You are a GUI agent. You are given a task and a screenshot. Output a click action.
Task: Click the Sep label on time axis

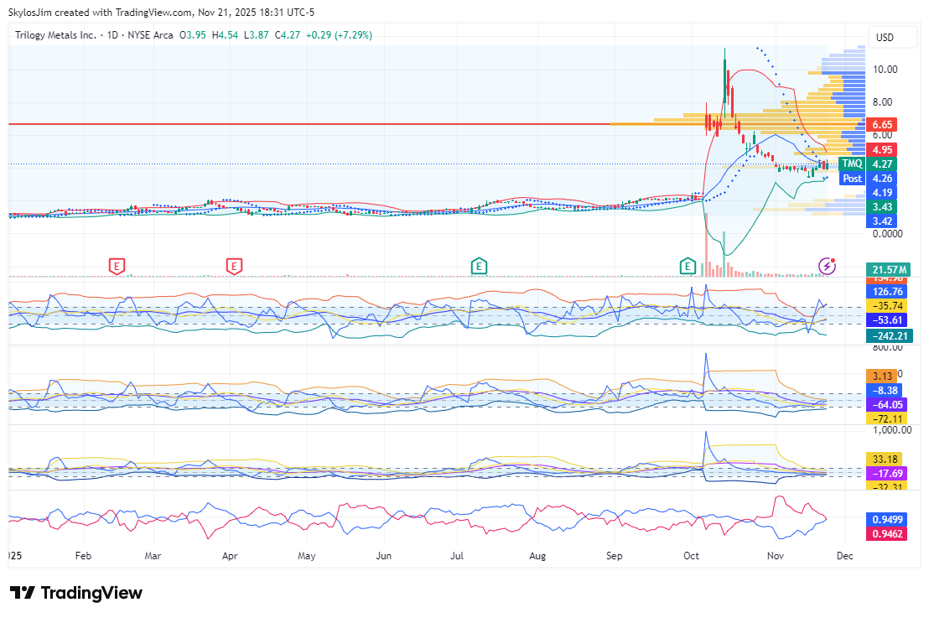click(x=615, y=555)
